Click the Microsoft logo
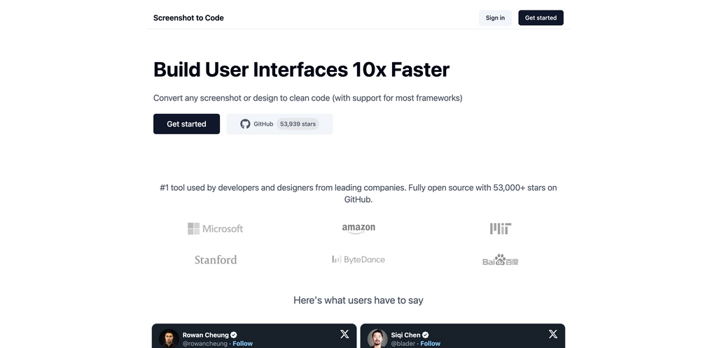 coord(216,229)
